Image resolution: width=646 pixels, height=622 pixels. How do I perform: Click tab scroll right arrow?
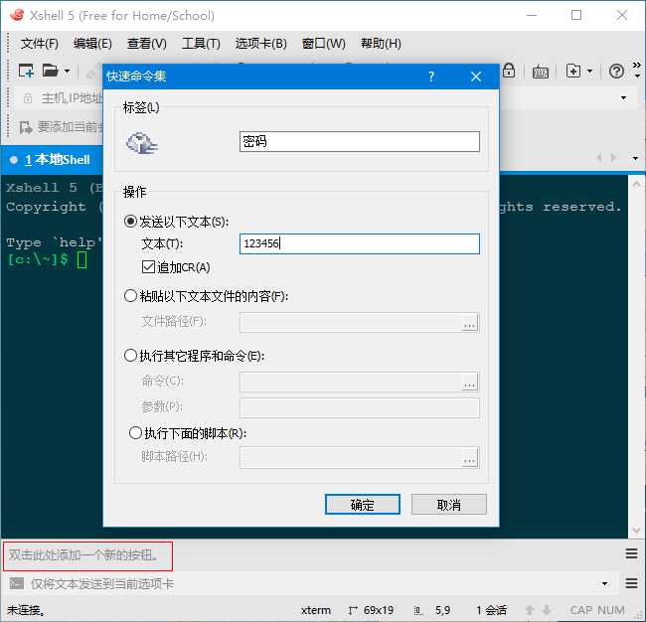click(614, 157)
